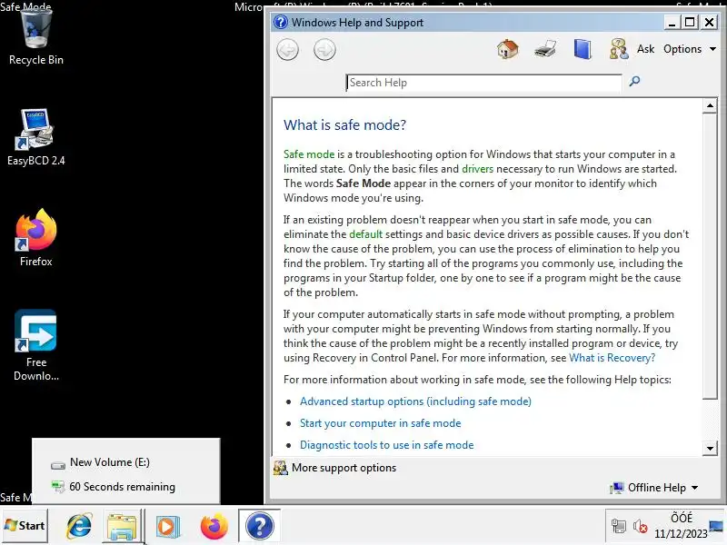Go forward in Help and Support
This screenshot has width=727, height=545.
pyautogui.click(x=324, y=50)
